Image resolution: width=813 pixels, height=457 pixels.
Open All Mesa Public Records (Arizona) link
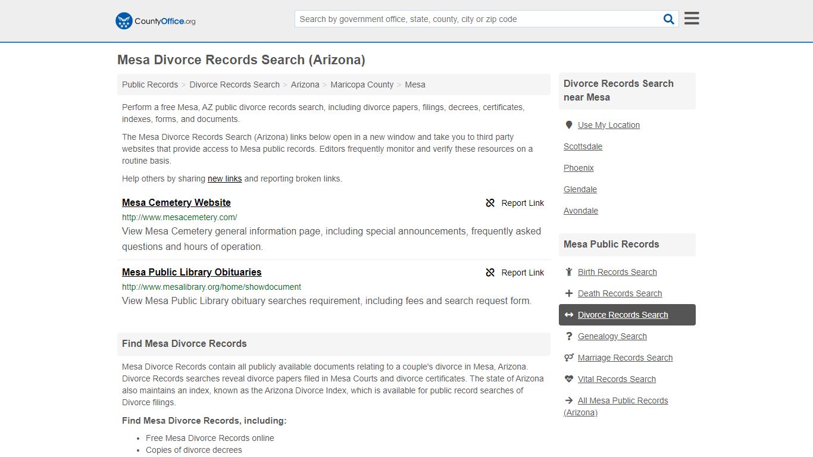click(616, 406)
